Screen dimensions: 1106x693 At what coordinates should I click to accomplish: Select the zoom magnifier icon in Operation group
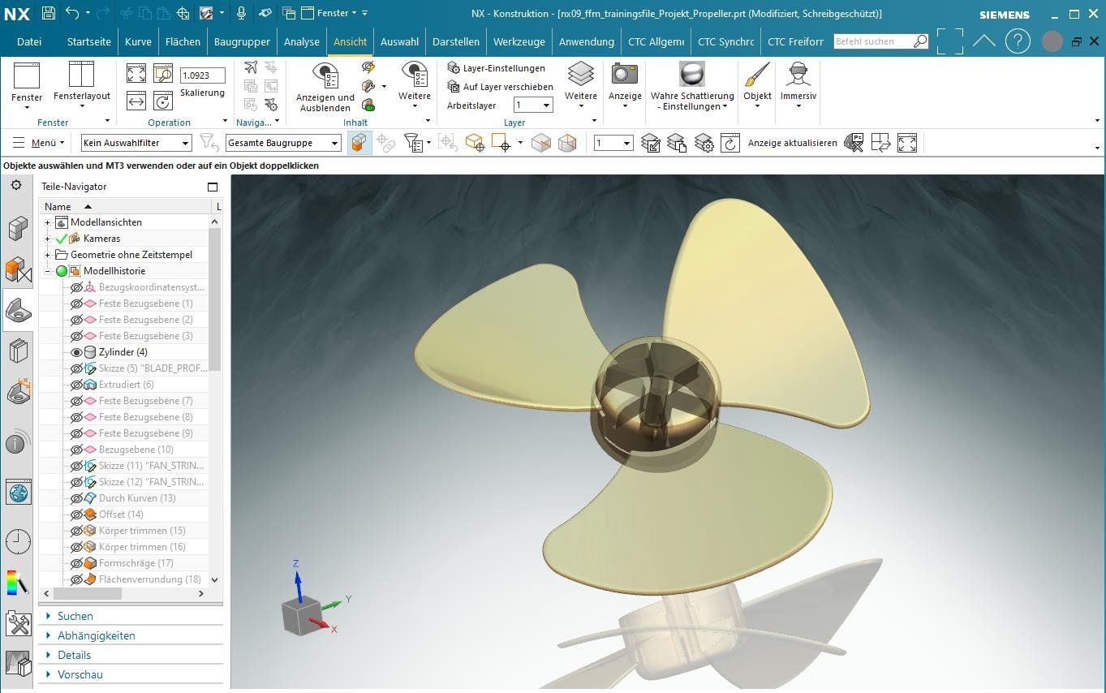pos(163,74)
